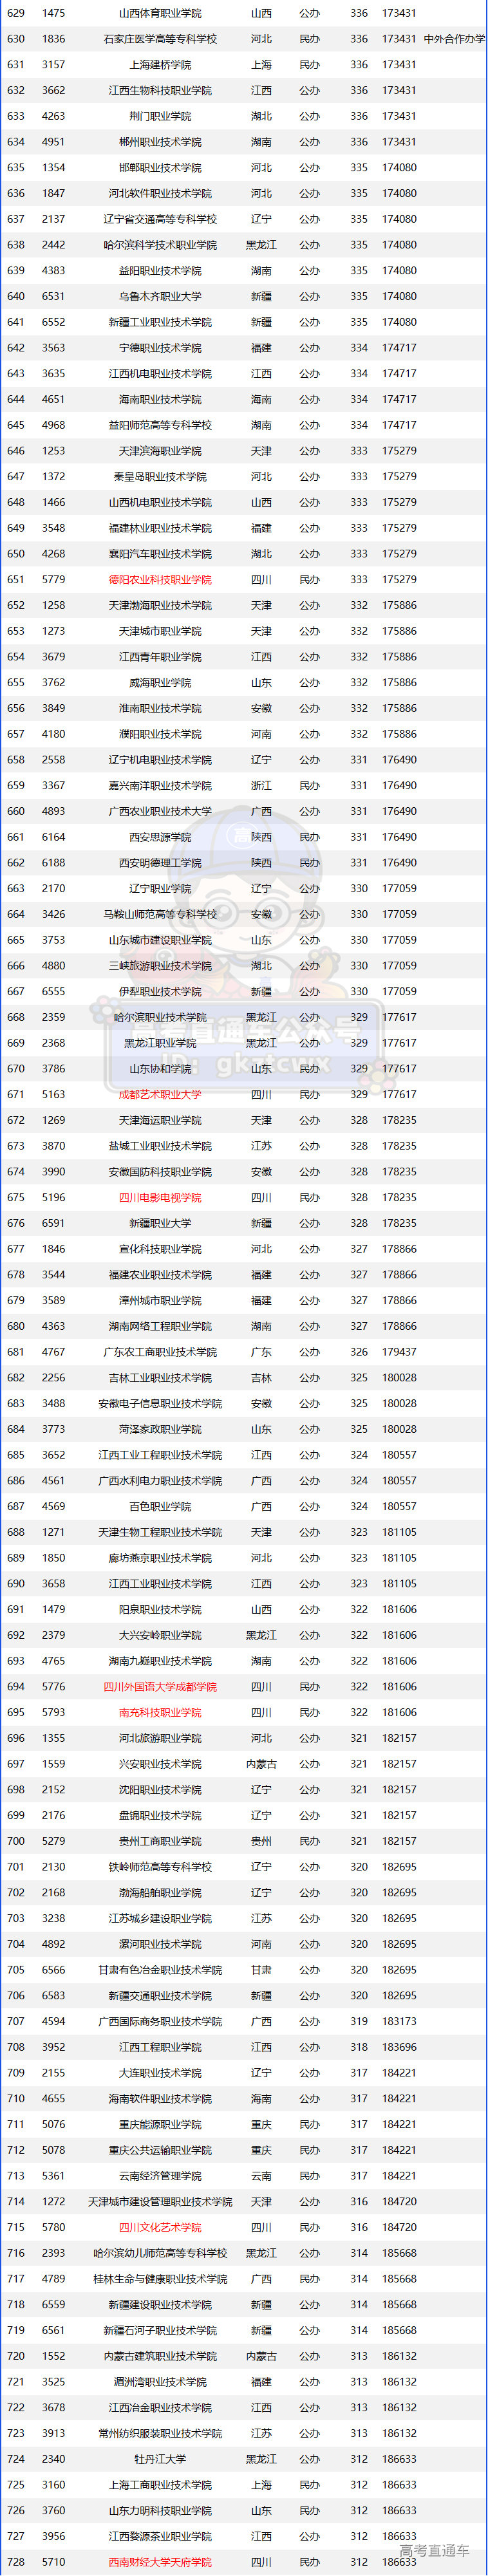Select 广西农业职业技术大学
The height and width of the screenshot is (2576, 488).
click(160, 811)
